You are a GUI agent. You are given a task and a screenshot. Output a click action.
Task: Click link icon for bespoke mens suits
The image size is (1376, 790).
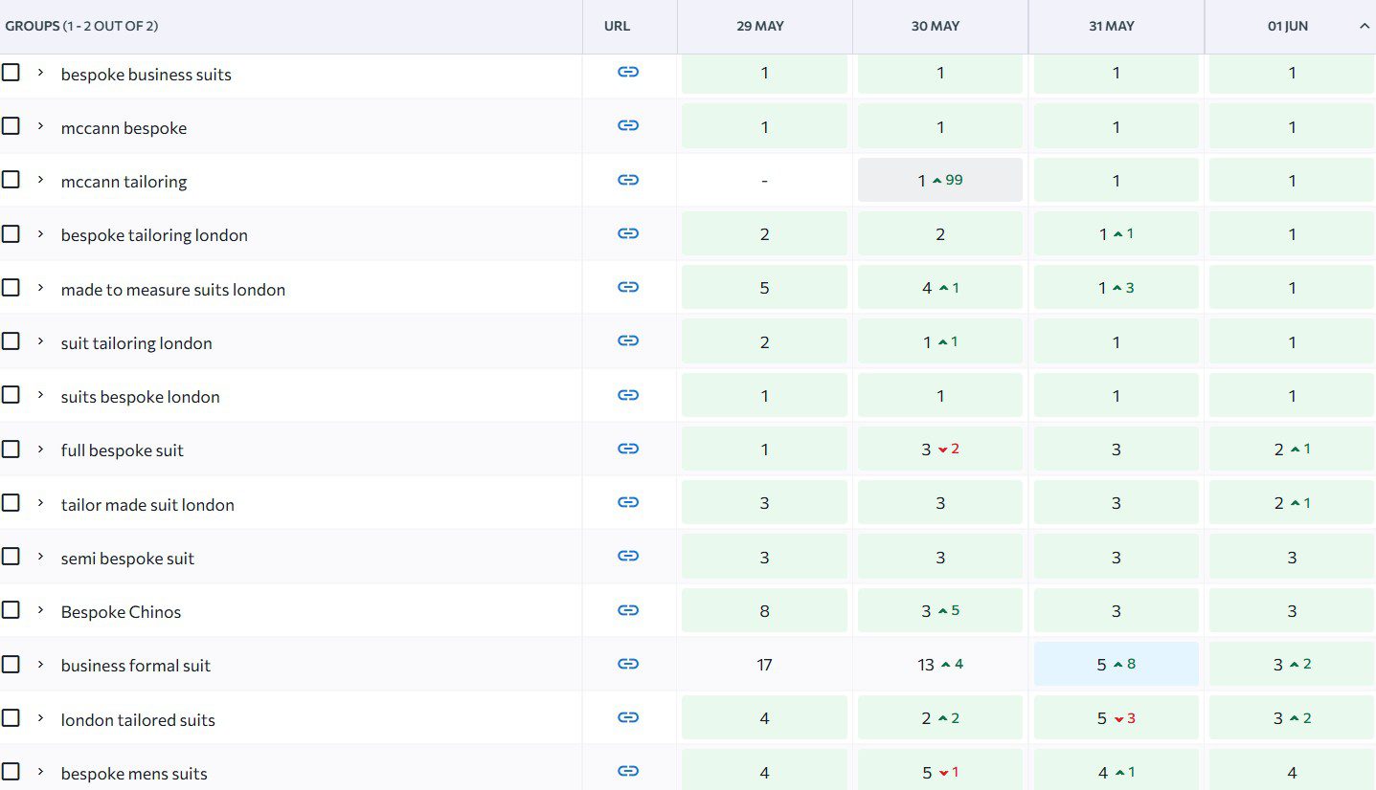628,771
